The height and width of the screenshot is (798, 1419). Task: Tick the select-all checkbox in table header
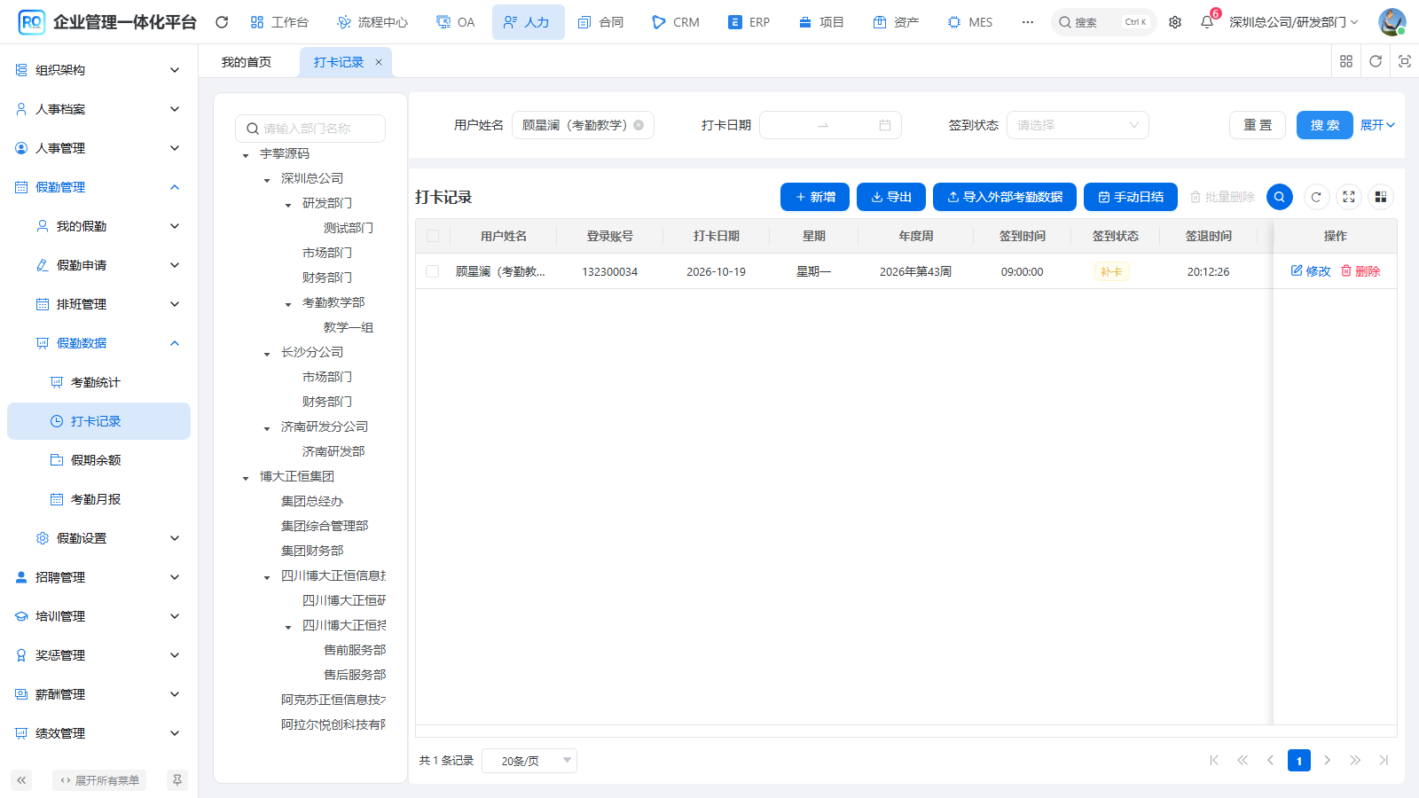click(433, 236)
